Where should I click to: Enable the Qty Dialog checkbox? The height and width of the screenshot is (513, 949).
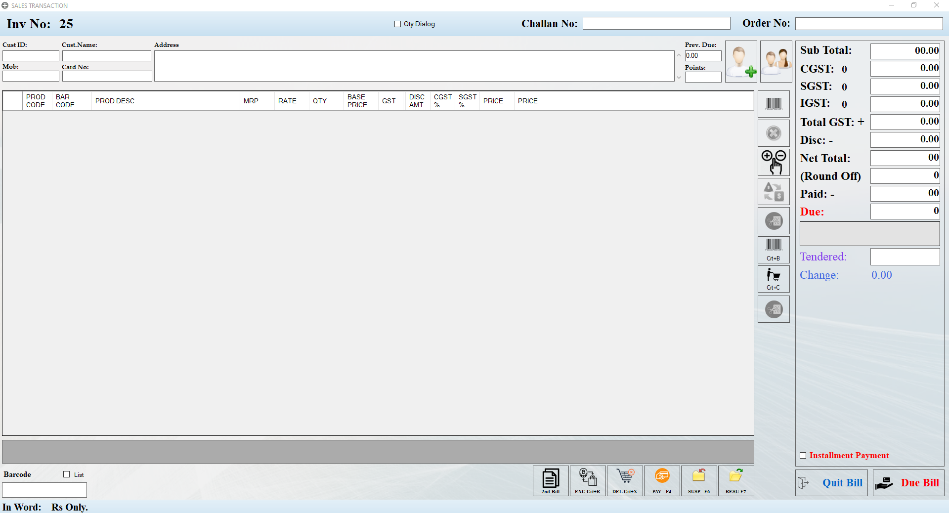coord(398,24)
